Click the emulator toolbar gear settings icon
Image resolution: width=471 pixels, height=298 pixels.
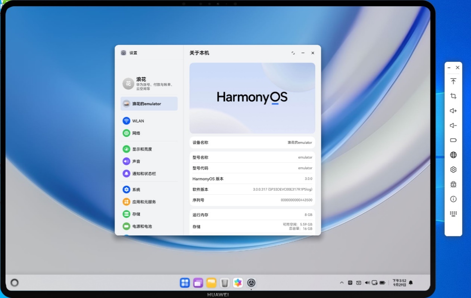tap(453, 170)
